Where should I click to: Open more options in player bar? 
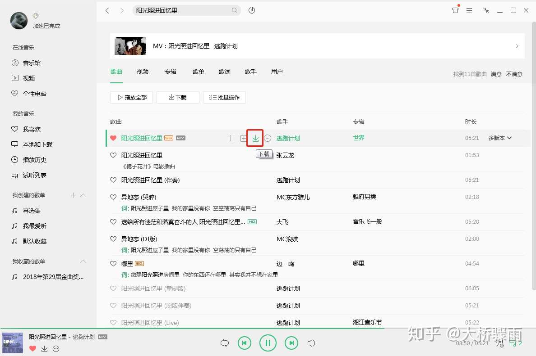coord(56,348)
